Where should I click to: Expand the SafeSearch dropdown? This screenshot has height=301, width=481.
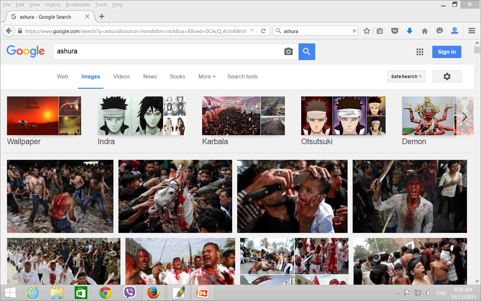406,76
